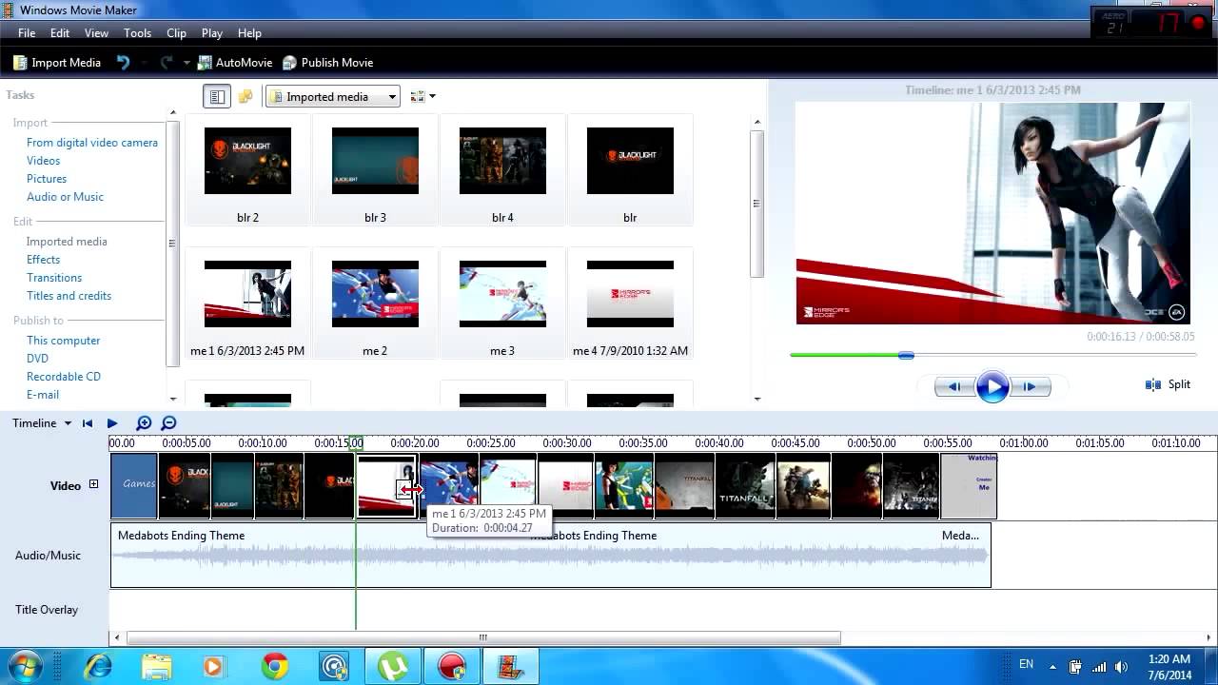Click the media pane vertical scrollbar
The image size is (1218, 685).
pos(756,203)
